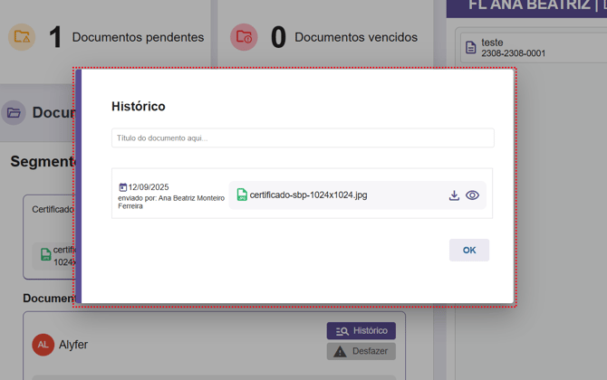Viewport: 607px width, 380px height.
Task: Click the Documentos pendentes label
Action: click(138, 37)
